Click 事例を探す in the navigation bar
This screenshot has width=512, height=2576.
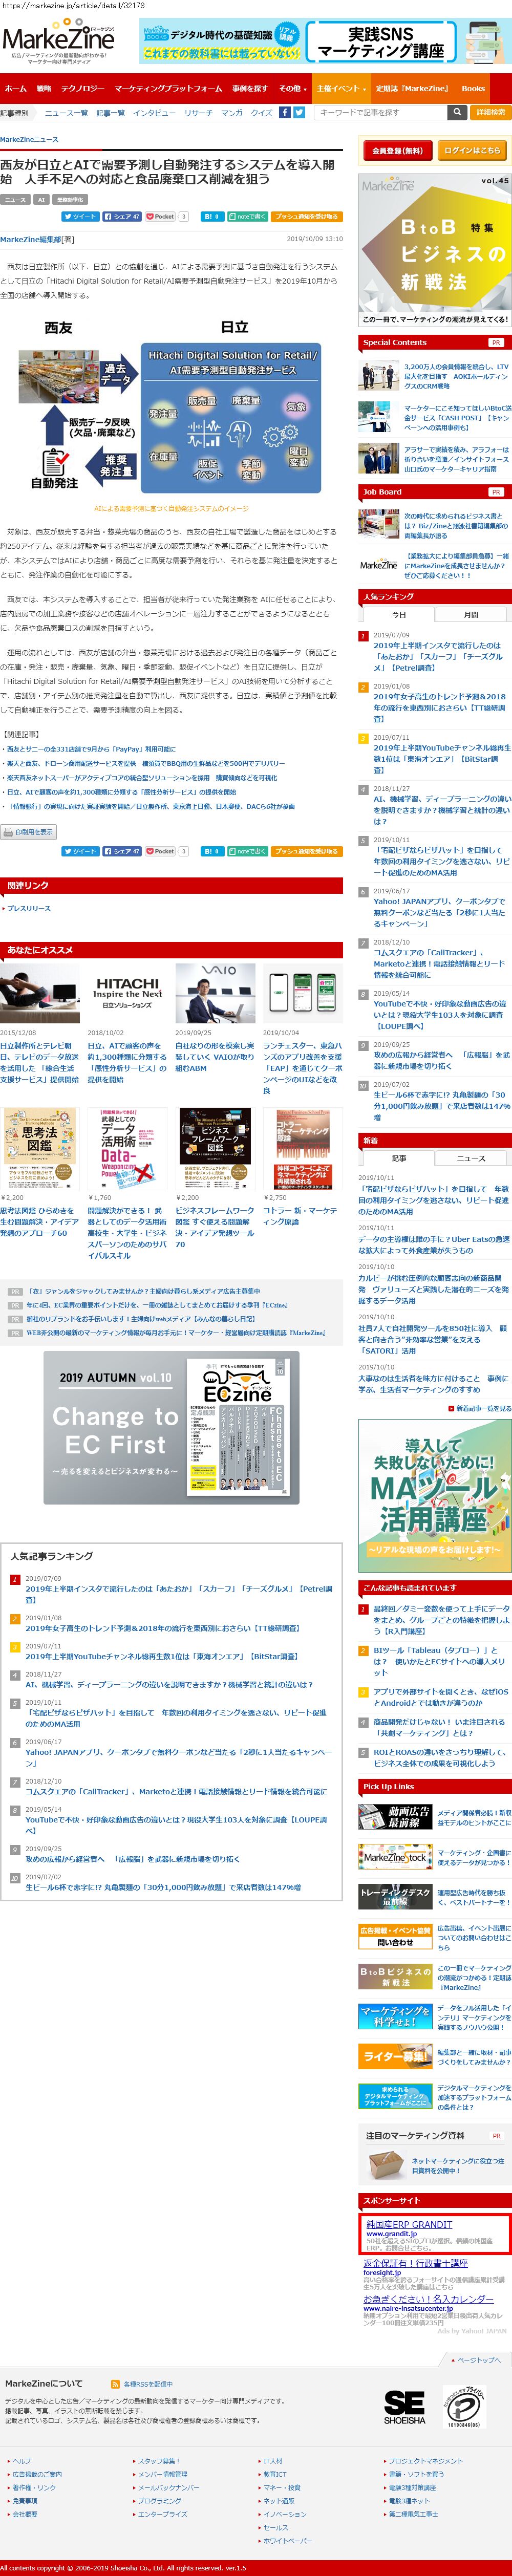tap(250, 88)
